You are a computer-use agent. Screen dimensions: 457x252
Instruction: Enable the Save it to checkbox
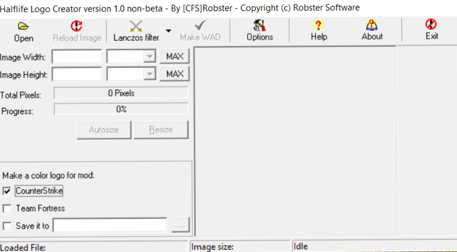pos(7,226)
